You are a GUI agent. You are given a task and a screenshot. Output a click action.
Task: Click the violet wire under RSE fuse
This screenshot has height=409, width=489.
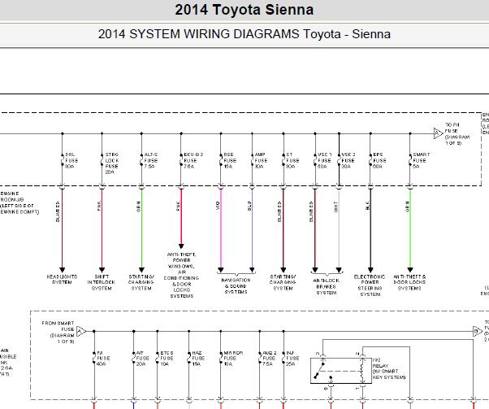click(221, 228)
